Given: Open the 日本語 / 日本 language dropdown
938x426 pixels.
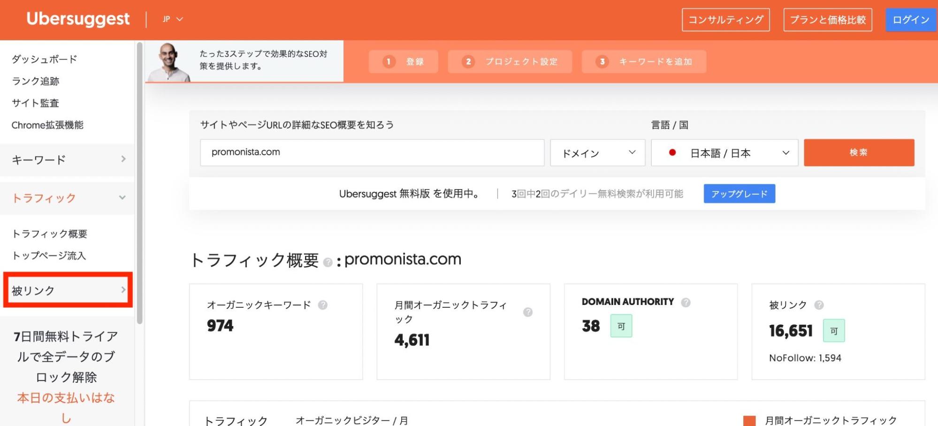Looking at the screenshot, I should tap(724, 152).
